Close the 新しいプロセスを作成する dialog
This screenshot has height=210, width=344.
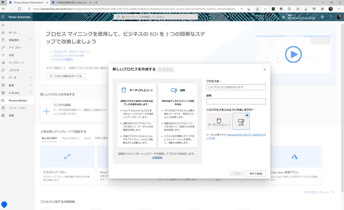[x=265, y=69]
